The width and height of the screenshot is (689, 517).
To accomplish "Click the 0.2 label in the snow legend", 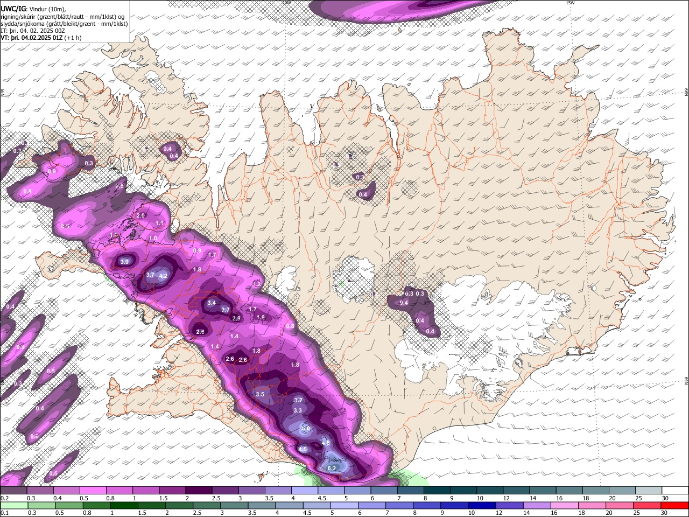I will (x=4, y=498).
